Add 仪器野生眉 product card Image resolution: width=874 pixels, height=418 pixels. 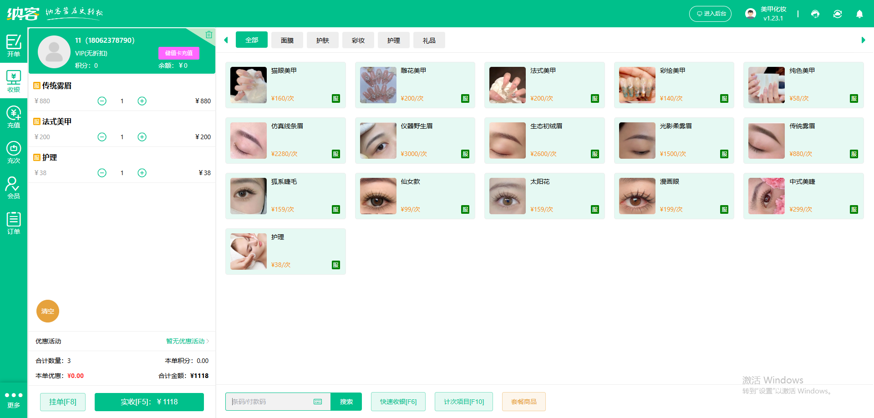point(415,141)
